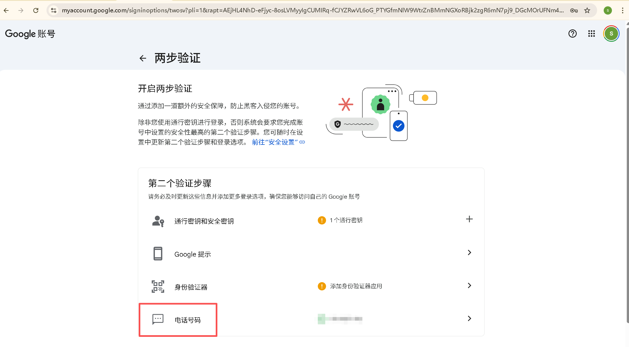Screen dimensions: 629x347
Task: Click the Google 账号 logo
Action: point(29,34)
